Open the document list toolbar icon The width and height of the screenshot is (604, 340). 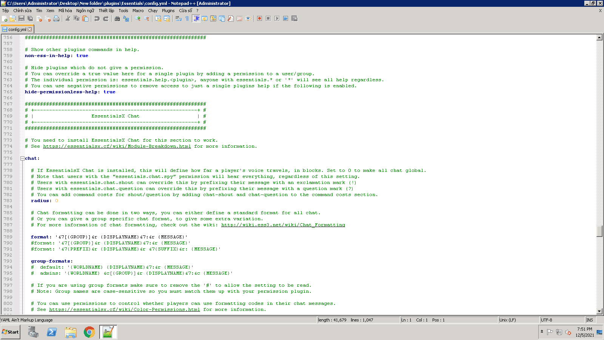[x=222, y=19]
